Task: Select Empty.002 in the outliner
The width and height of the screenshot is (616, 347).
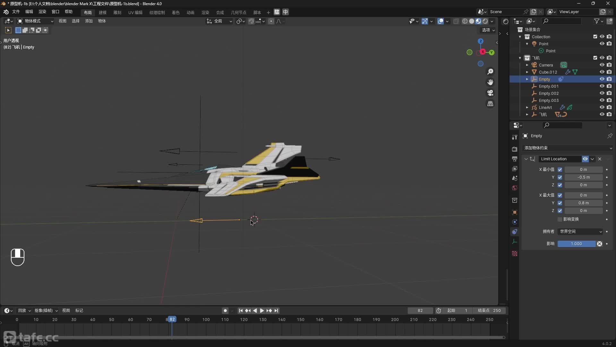Action: pos(549,93)
